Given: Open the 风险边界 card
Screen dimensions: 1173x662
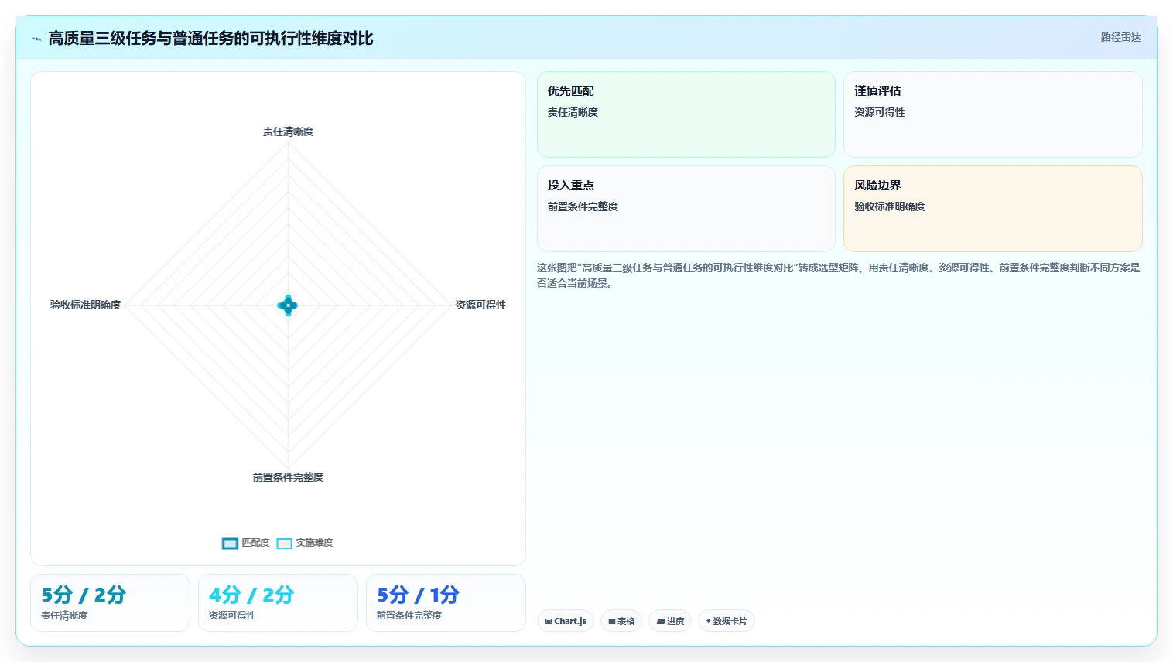Looking at the screenshot, I should 993,209.
